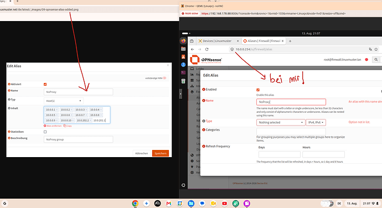Open Gemini sparkle icon in shelf
382x208 pixels.
[146, 204]
